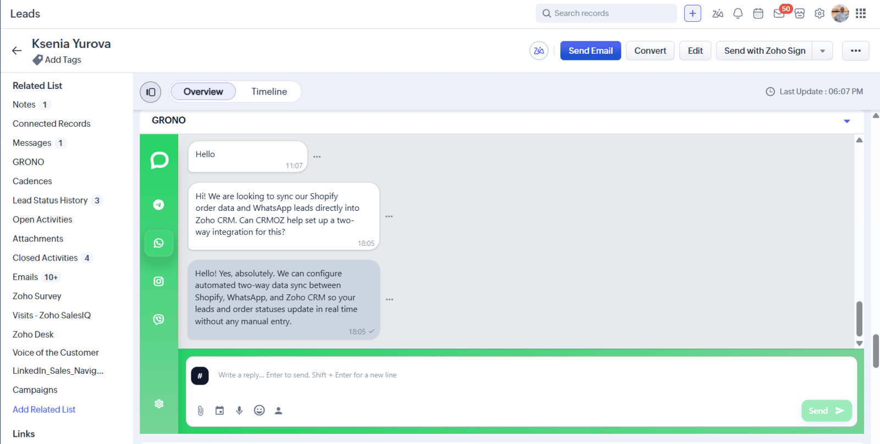880x444 pixels.
Task: Open options dots beside the Hello message
Action: [x=317, y=157]
